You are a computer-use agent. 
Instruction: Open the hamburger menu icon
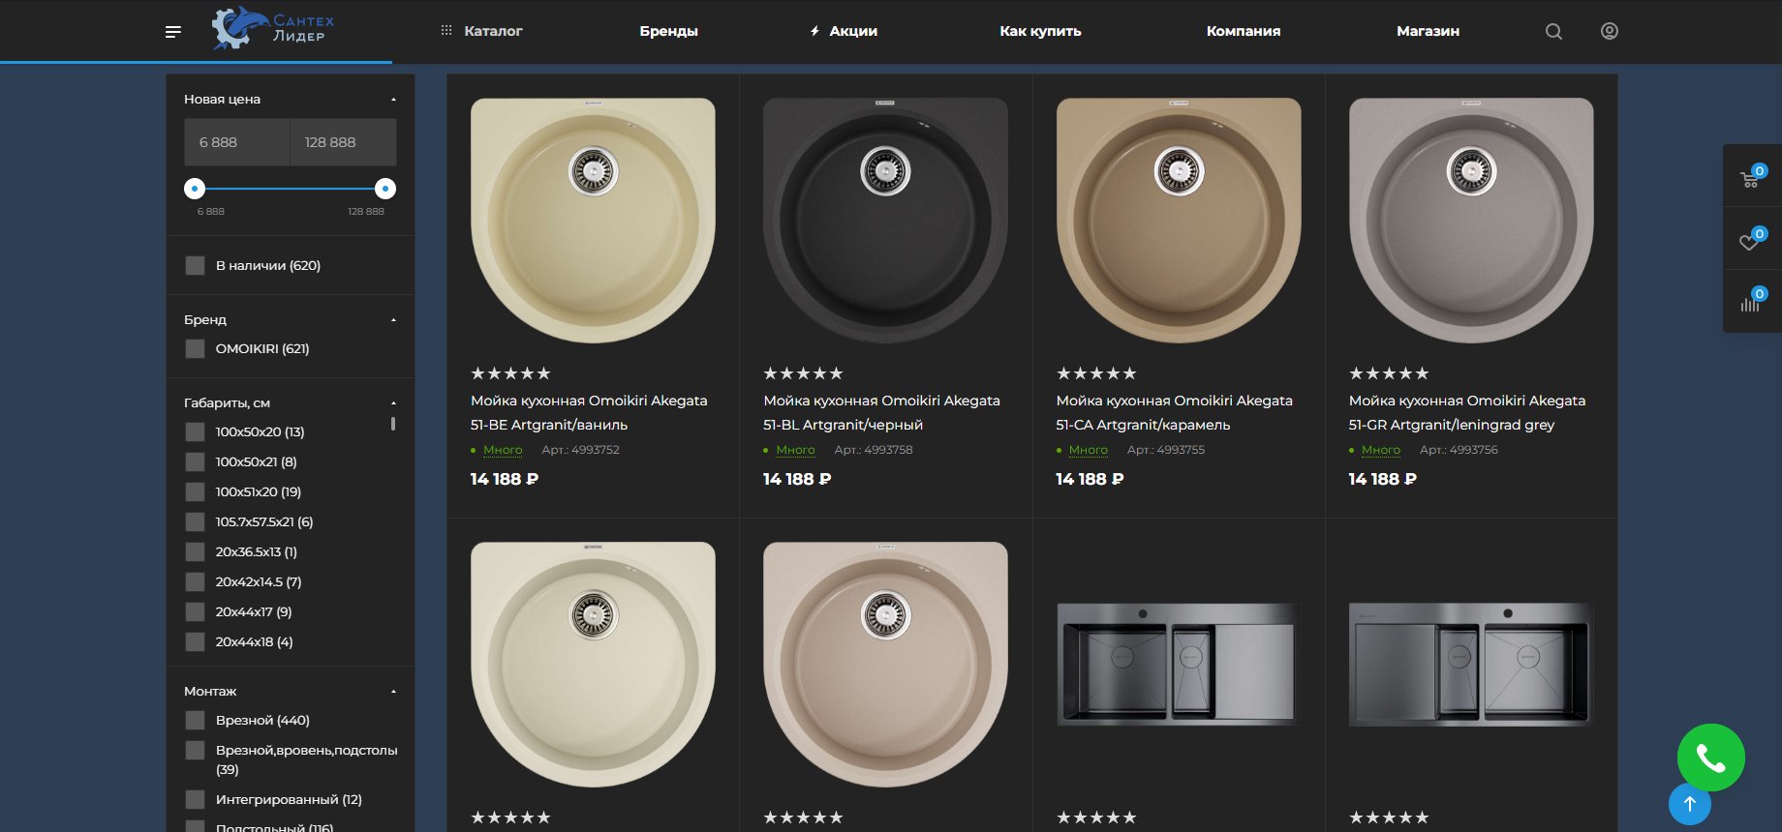coord(173,32)
